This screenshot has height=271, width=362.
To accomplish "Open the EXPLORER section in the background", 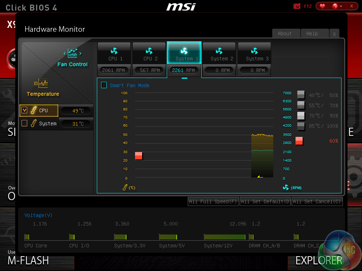I will point(319,261).
